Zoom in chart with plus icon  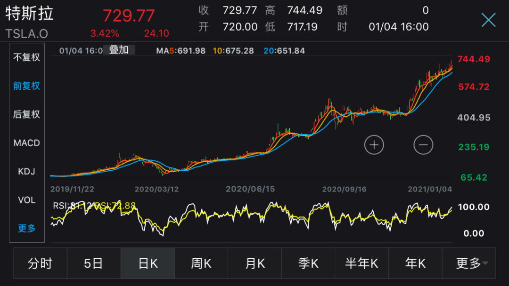pyautogui.click(x=374, y=145)
